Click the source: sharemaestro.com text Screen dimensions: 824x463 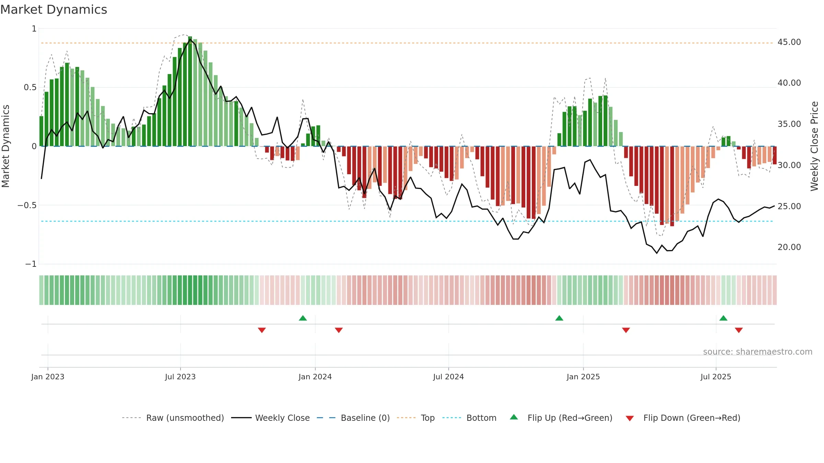pos(758,352)
